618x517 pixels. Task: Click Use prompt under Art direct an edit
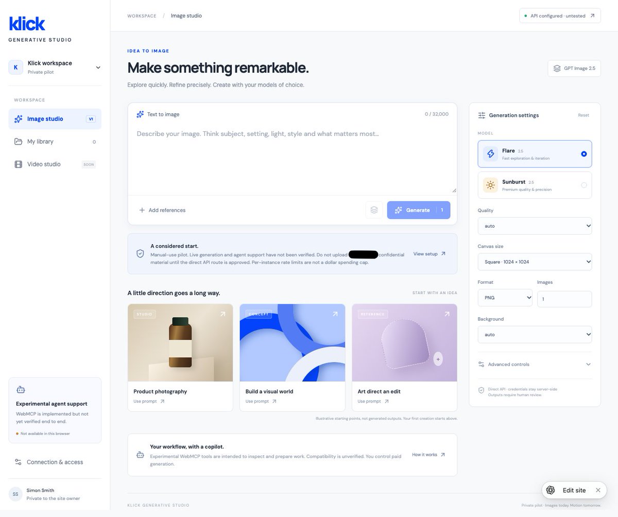click(373, 401)
